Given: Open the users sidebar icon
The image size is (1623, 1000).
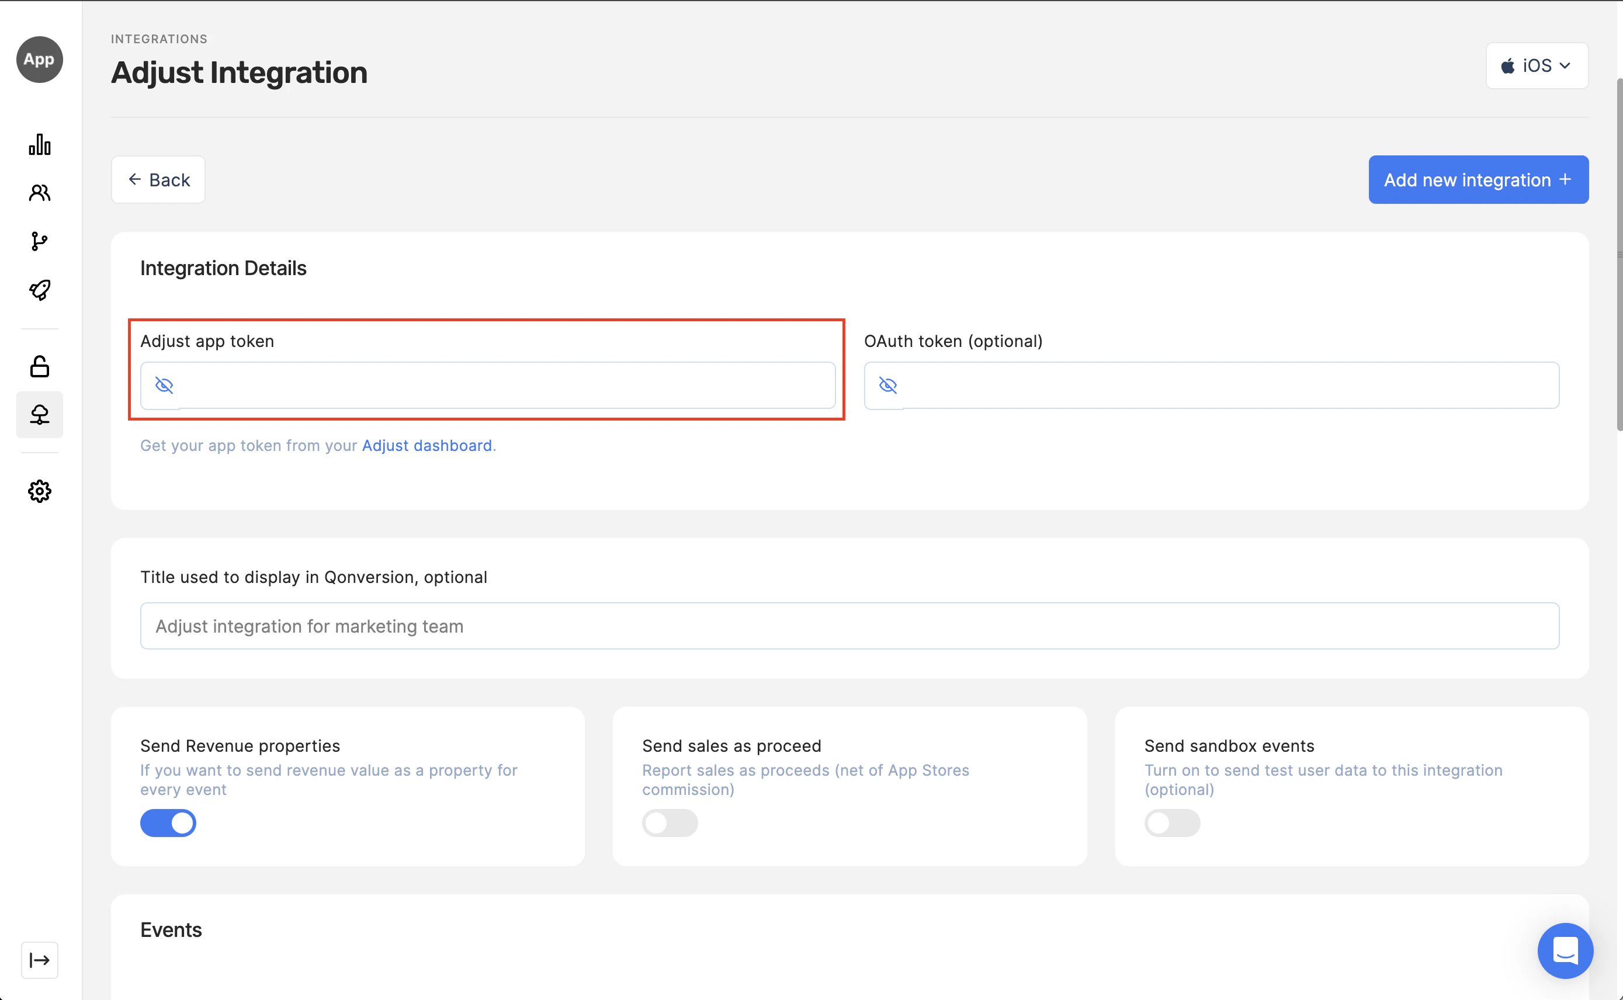Looking at the screenshot, I should (40, 192).
